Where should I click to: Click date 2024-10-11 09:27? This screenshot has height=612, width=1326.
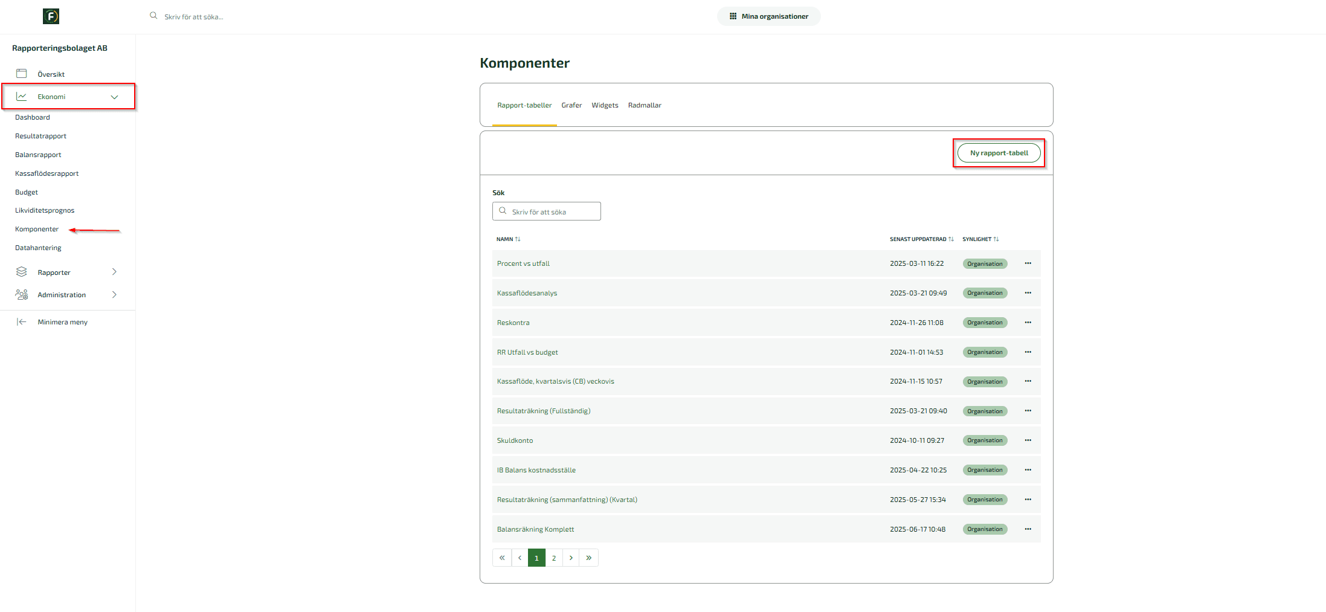[x=917, y=440]
